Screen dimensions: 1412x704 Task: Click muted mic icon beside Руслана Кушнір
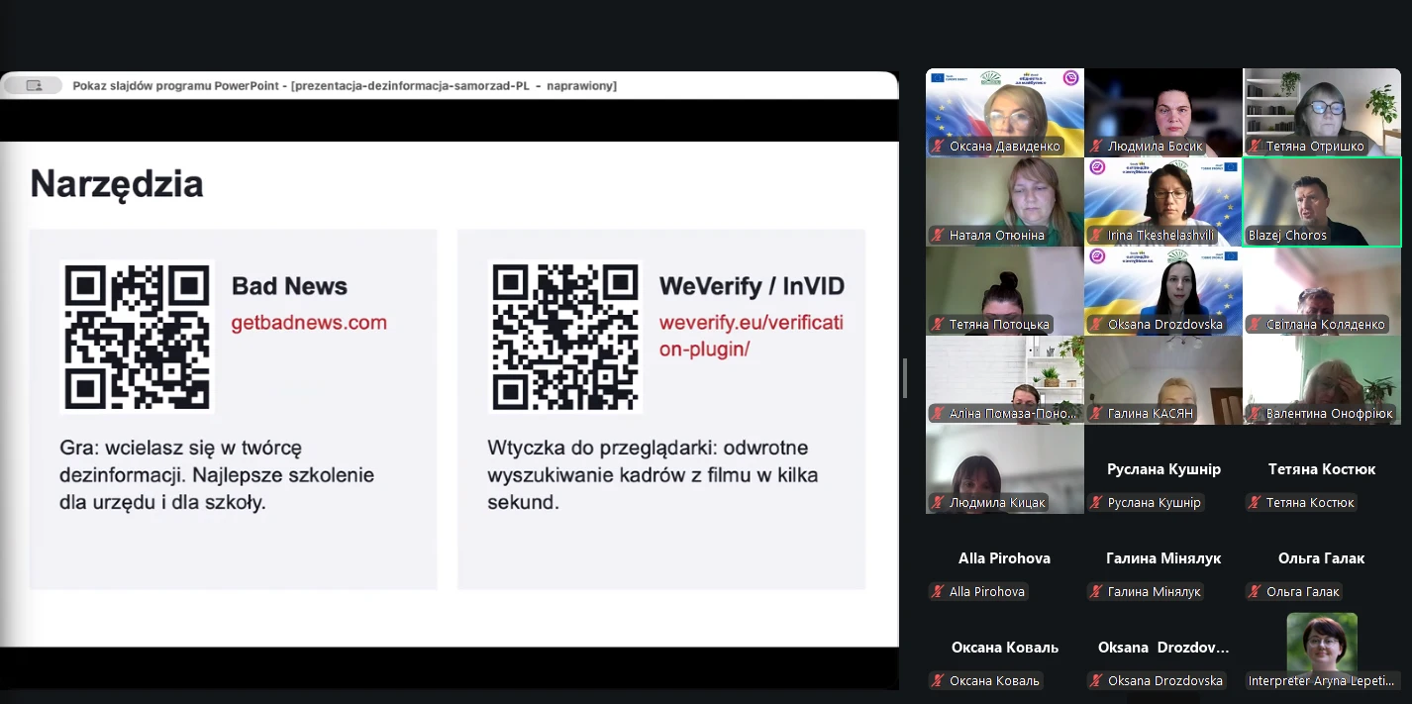coord(1096,503)
